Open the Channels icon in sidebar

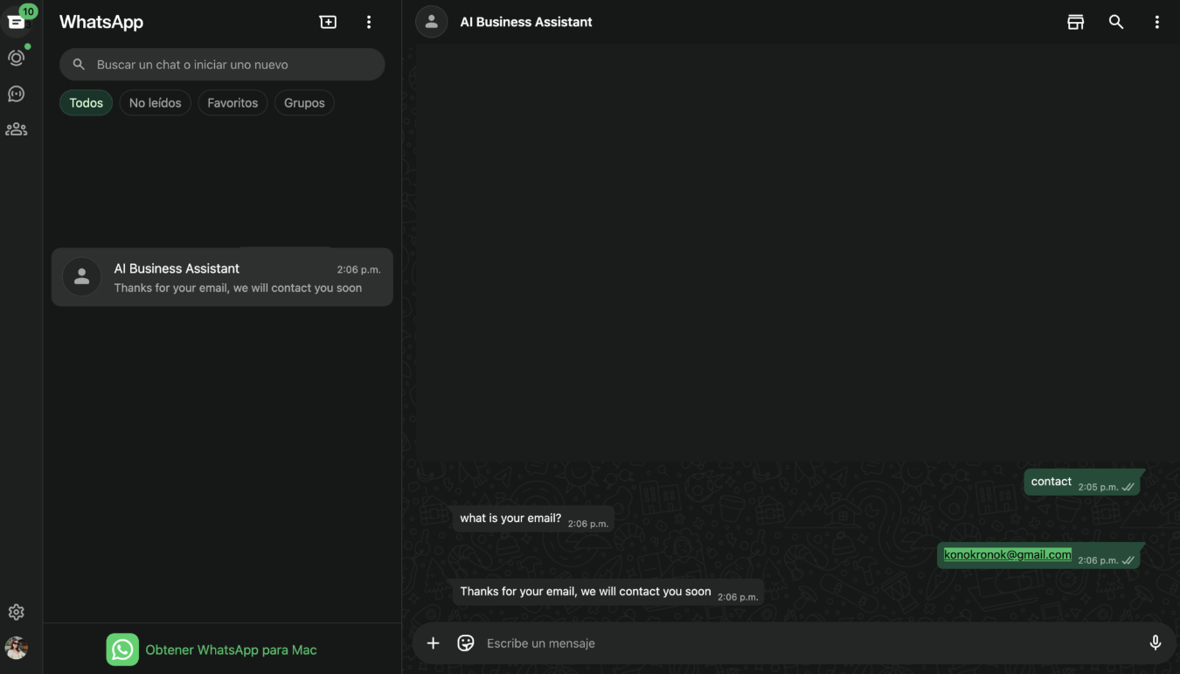tap(17, 94)
